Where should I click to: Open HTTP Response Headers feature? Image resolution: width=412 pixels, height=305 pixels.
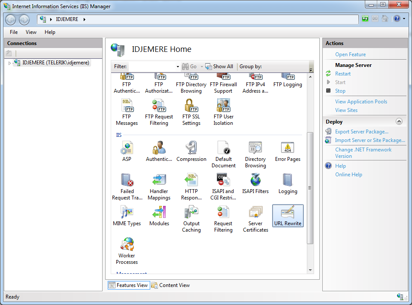[191, 187]
